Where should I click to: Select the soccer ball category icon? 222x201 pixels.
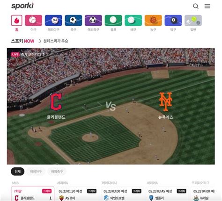tap(74, 21)
